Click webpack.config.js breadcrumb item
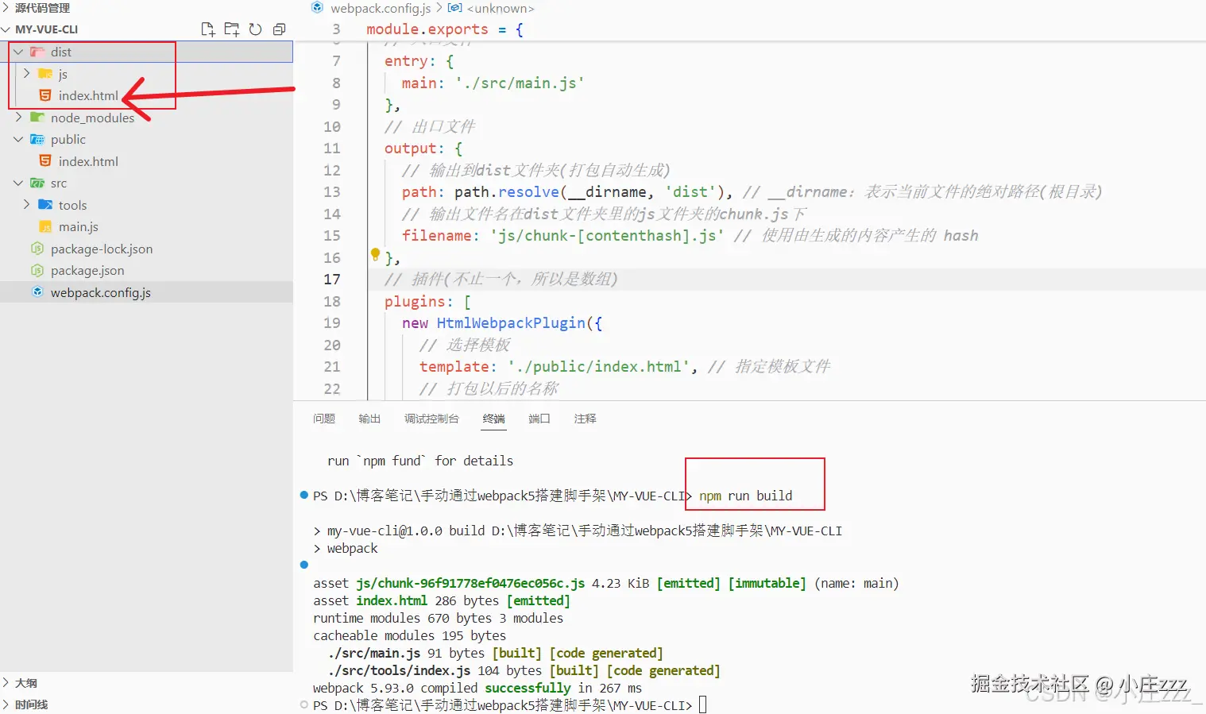 click(x=381, y=8)
